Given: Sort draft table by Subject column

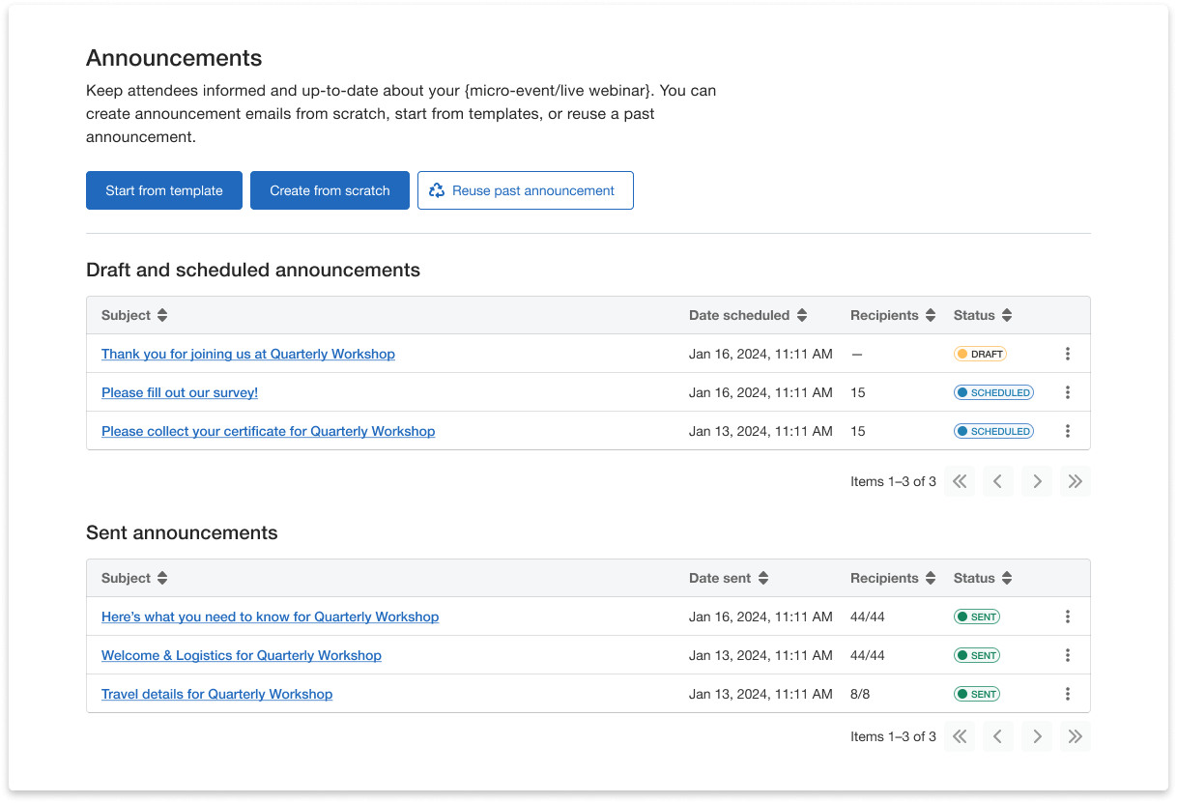Looking at the screenshot, I should 162,315.
